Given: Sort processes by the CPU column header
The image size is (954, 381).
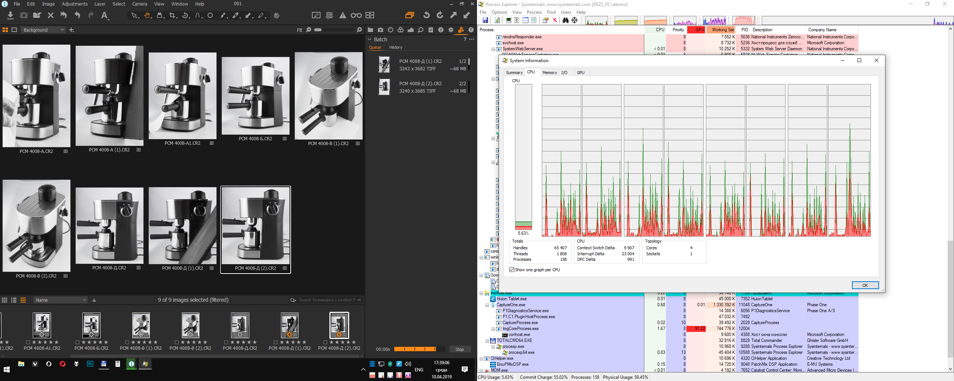Looking at the screenshot, I should (x=656, y=30).
